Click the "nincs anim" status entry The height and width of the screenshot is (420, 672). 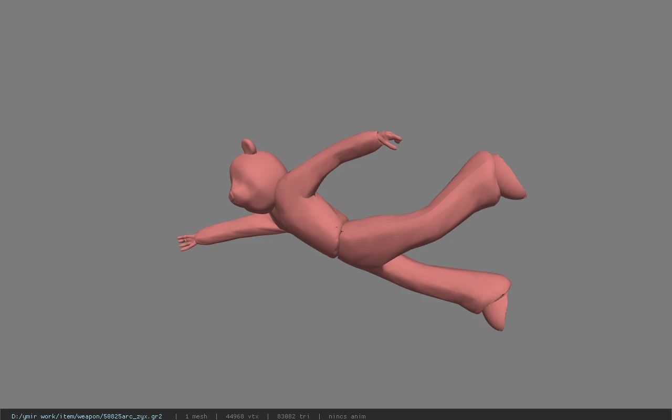(x=347, y=416)
